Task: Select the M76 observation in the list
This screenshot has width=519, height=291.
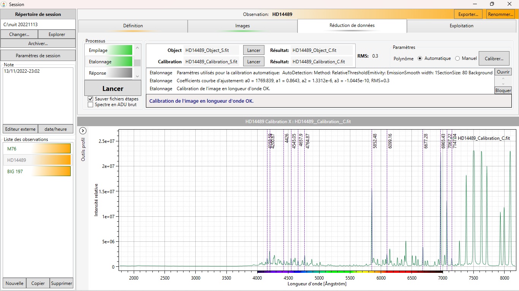Action: [x=38, y=149]
